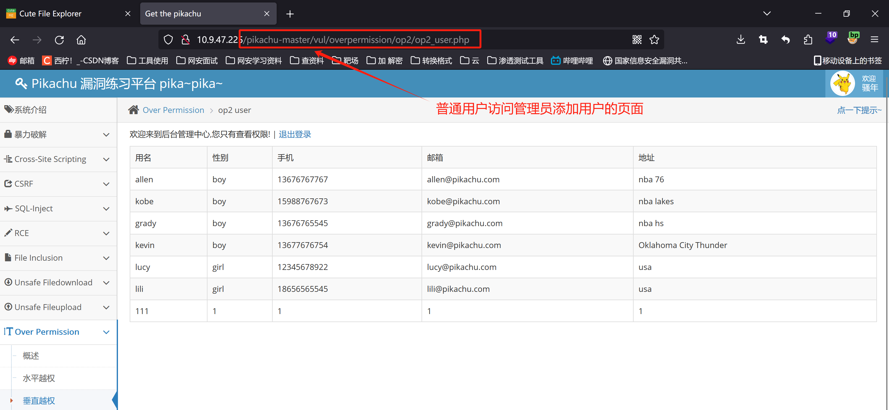Image resolution: width=889 pixels, height=410 pixels.
Task: Click the Pikachu avatar in the header
Action: [x=842, y=83]
